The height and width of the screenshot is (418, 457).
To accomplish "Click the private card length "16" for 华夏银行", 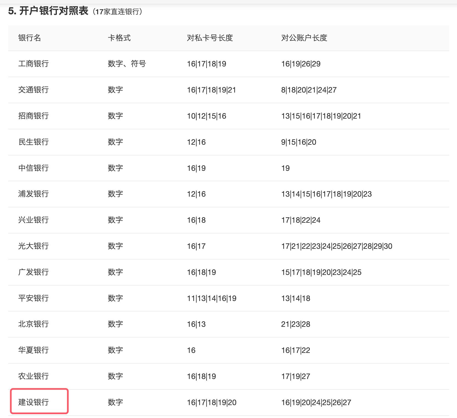I will [191, 350].
